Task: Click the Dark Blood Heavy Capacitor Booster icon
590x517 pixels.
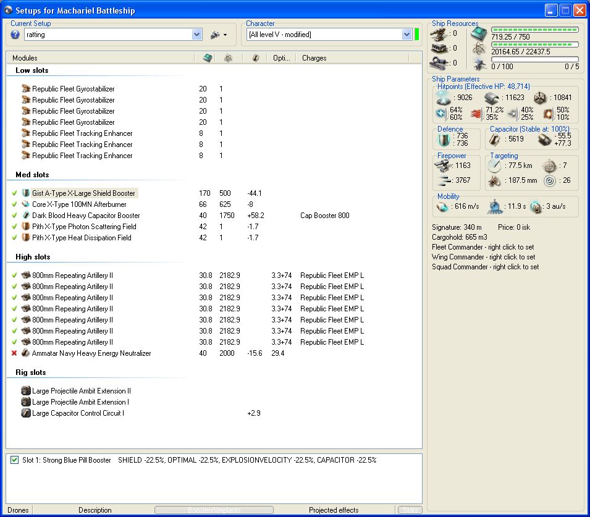Action: click(26, 216)
